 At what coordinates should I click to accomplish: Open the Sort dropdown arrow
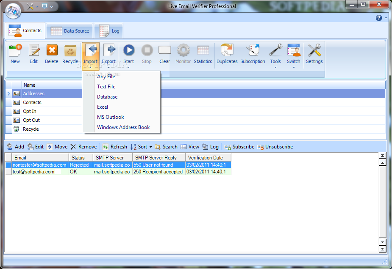[x=150, y=147]
